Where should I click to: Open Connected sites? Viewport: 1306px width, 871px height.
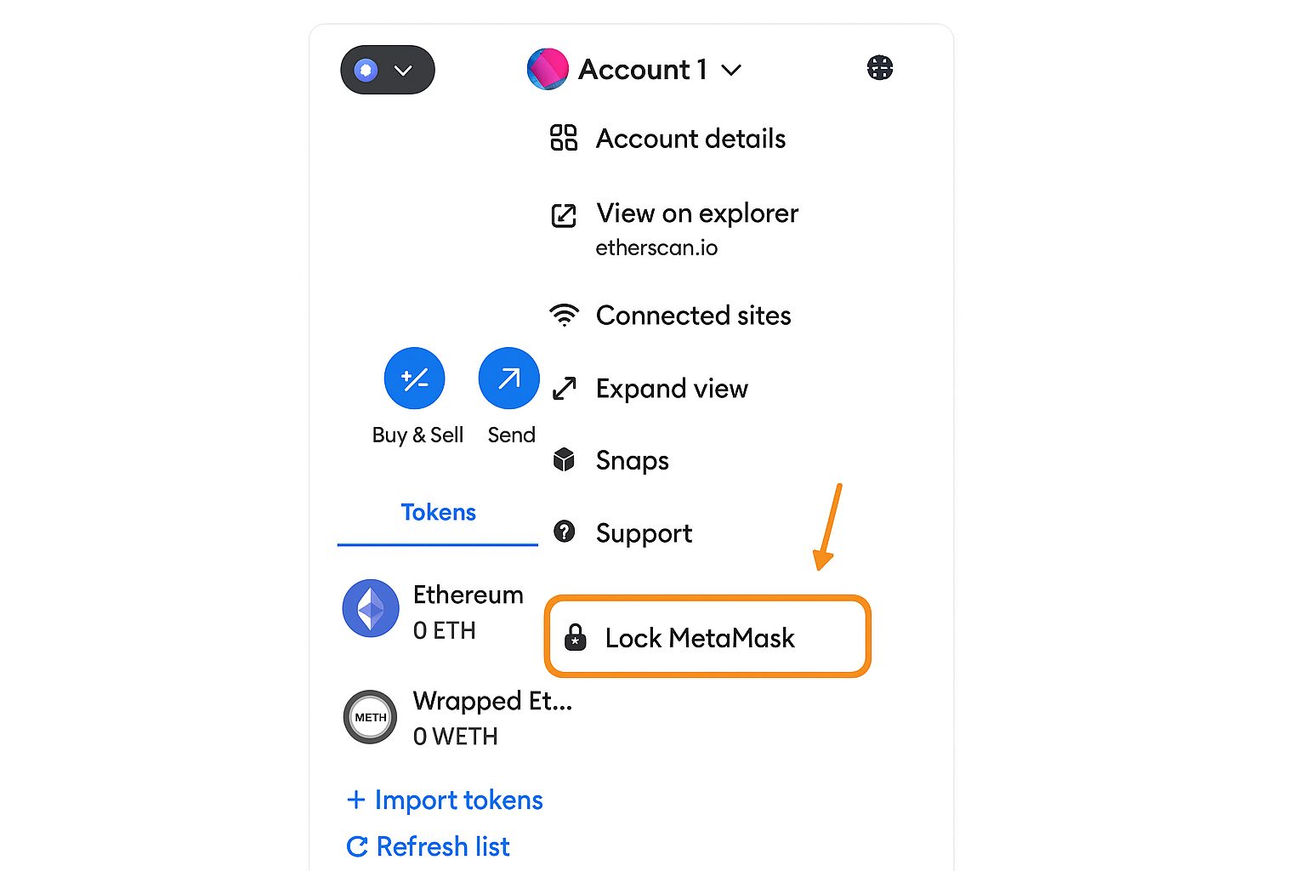692,316
